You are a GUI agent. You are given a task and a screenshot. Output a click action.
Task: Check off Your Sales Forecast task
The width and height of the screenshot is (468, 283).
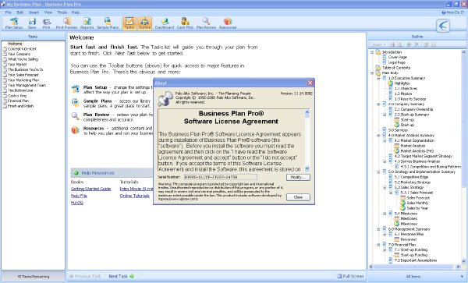tap(5, 75)
